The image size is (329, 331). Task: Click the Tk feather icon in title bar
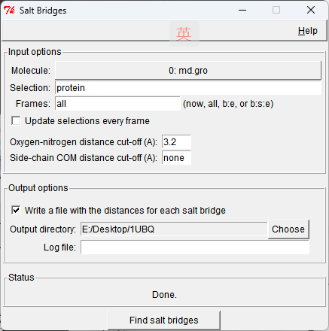coord(9,11)
